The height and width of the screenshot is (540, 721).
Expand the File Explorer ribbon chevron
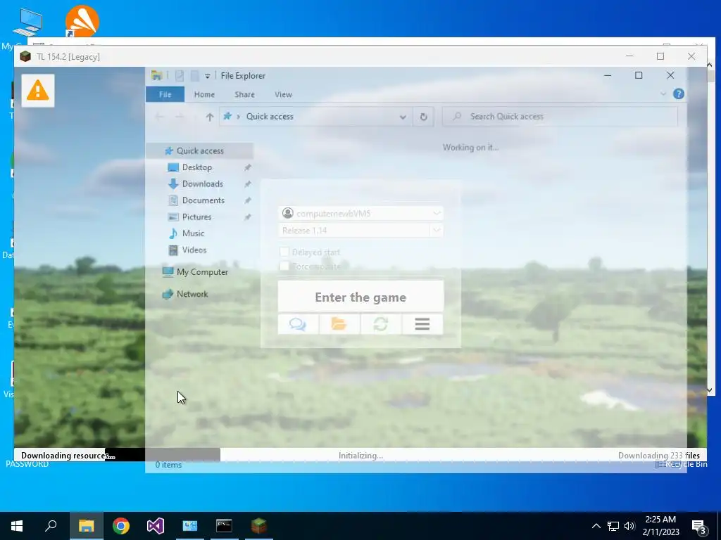point(663,94)
